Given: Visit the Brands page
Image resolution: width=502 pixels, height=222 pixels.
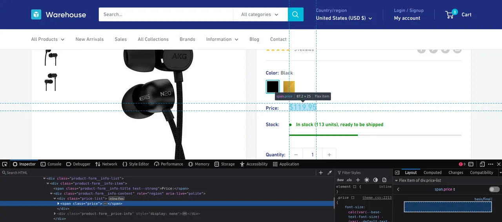Looking at the screenshot, I should pyautogui.click(x=187, y=39).
